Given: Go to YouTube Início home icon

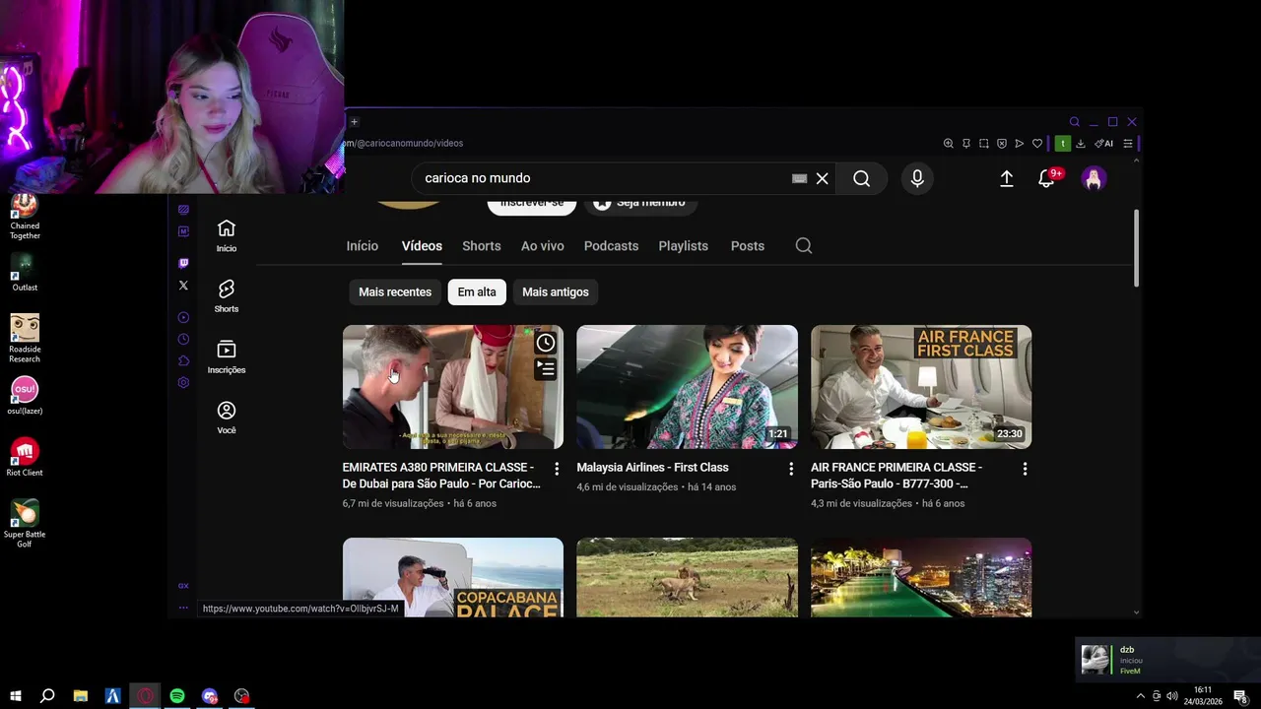Looking at the screenshot, I should pos(227,235).
